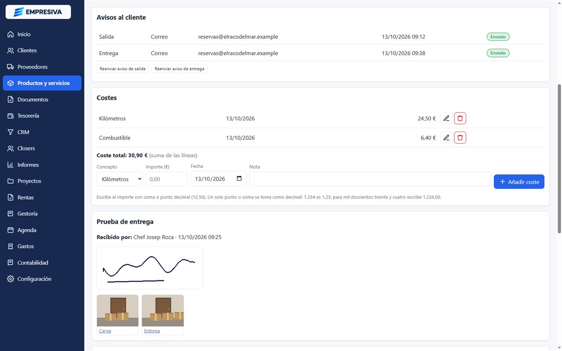Click the 6,40 € amount
The width and height of the screenshot is (562, 351).
[x=428, y=138]
